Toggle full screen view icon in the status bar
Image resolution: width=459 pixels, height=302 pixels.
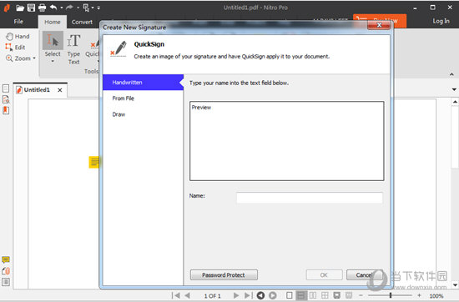(336, 295)
